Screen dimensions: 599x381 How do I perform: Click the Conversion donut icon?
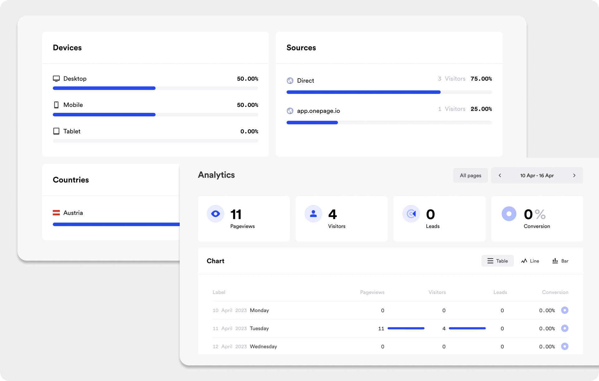coord(509,214)
